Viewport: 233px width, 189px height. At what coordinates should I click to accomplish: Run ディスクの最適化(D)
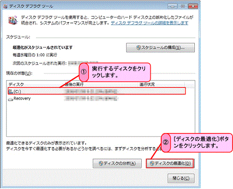pyautogui.click(x=170, y=163)
